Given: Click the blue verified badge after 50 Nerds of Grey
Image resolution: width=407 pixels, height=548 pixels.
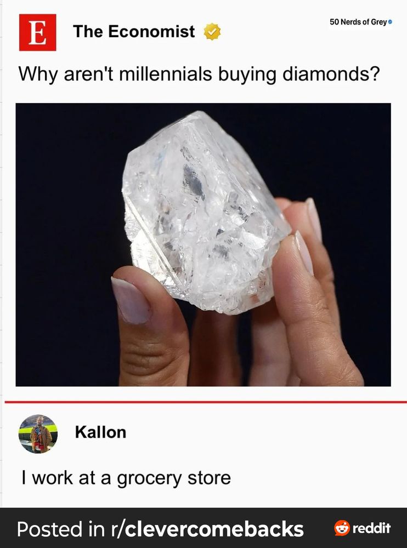Looking at the screenshot, I should click(x=390, y=22).
